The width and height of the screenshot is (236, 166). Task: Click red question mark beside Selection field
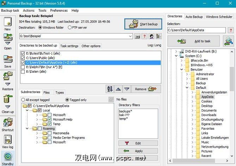point(231,30)
